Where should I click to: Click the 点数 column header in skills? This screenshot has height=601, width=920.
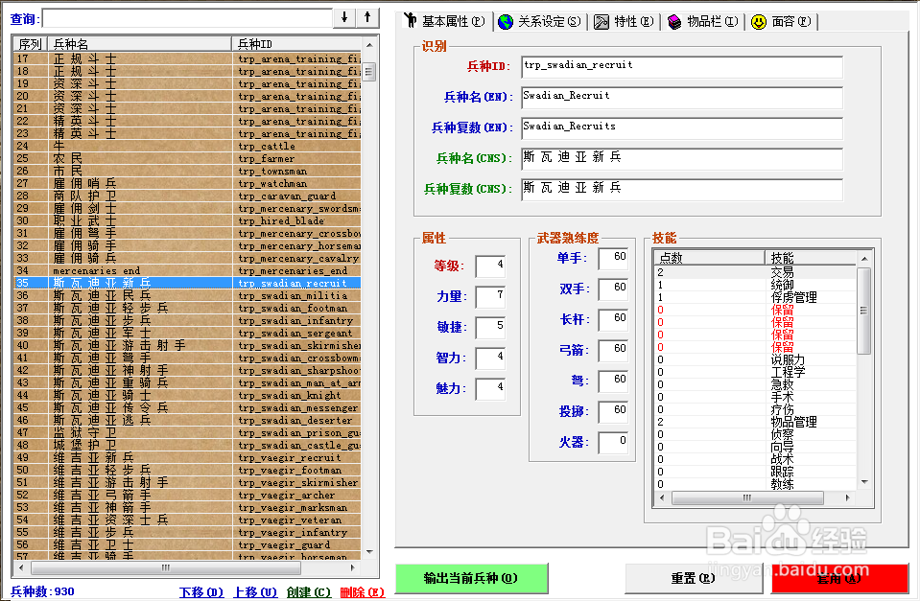pos(709,258)
